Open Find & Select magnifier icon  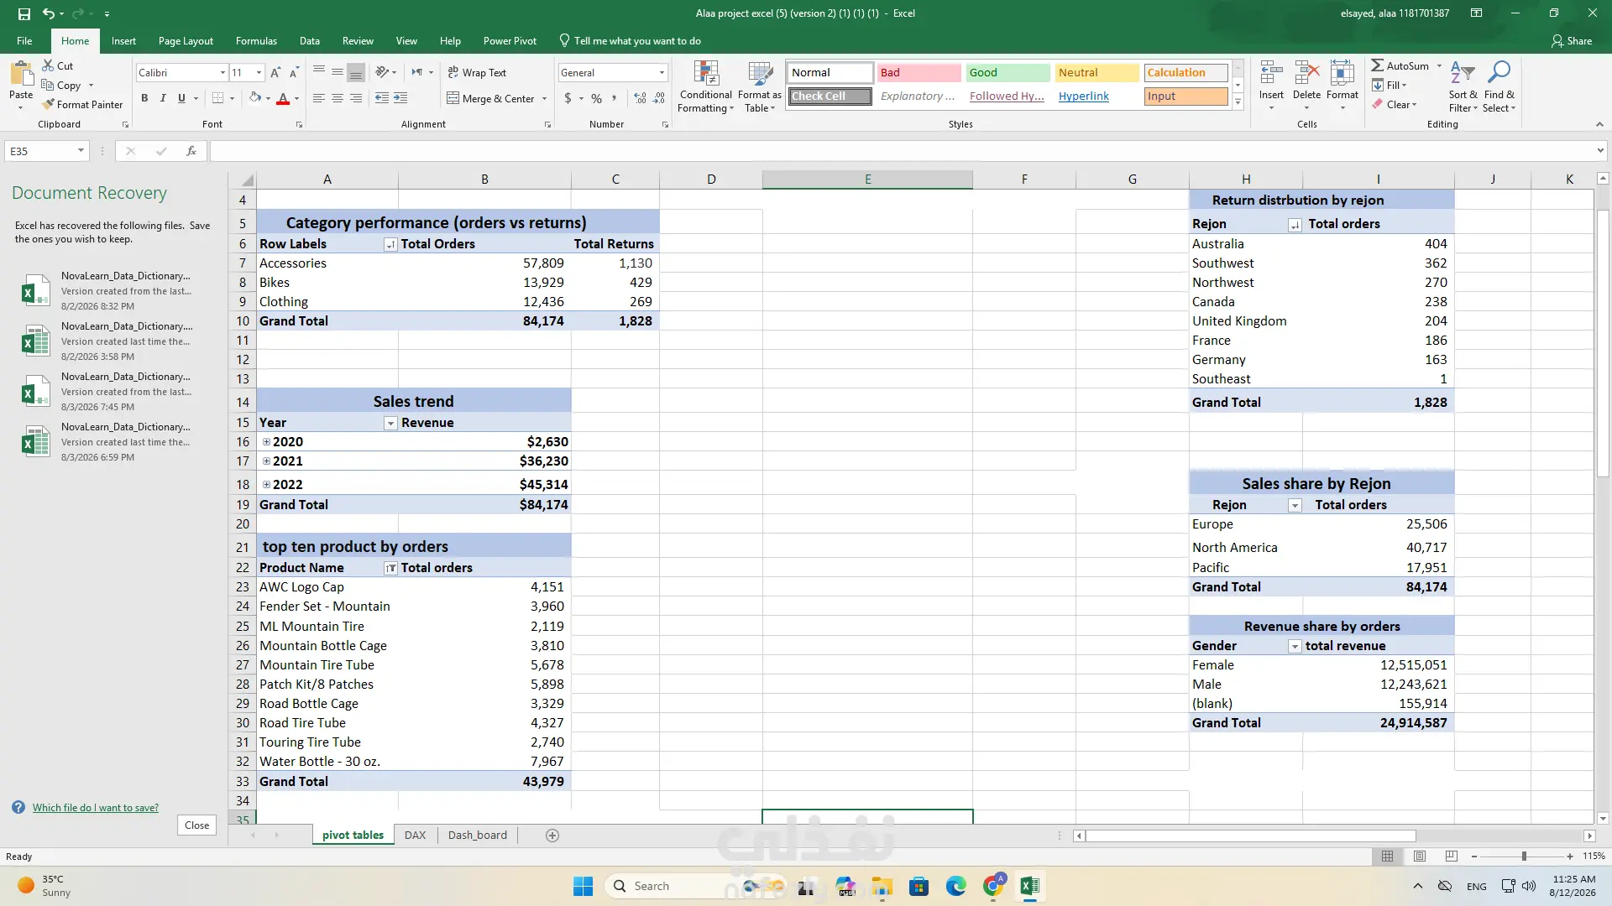click(1499, 73)
